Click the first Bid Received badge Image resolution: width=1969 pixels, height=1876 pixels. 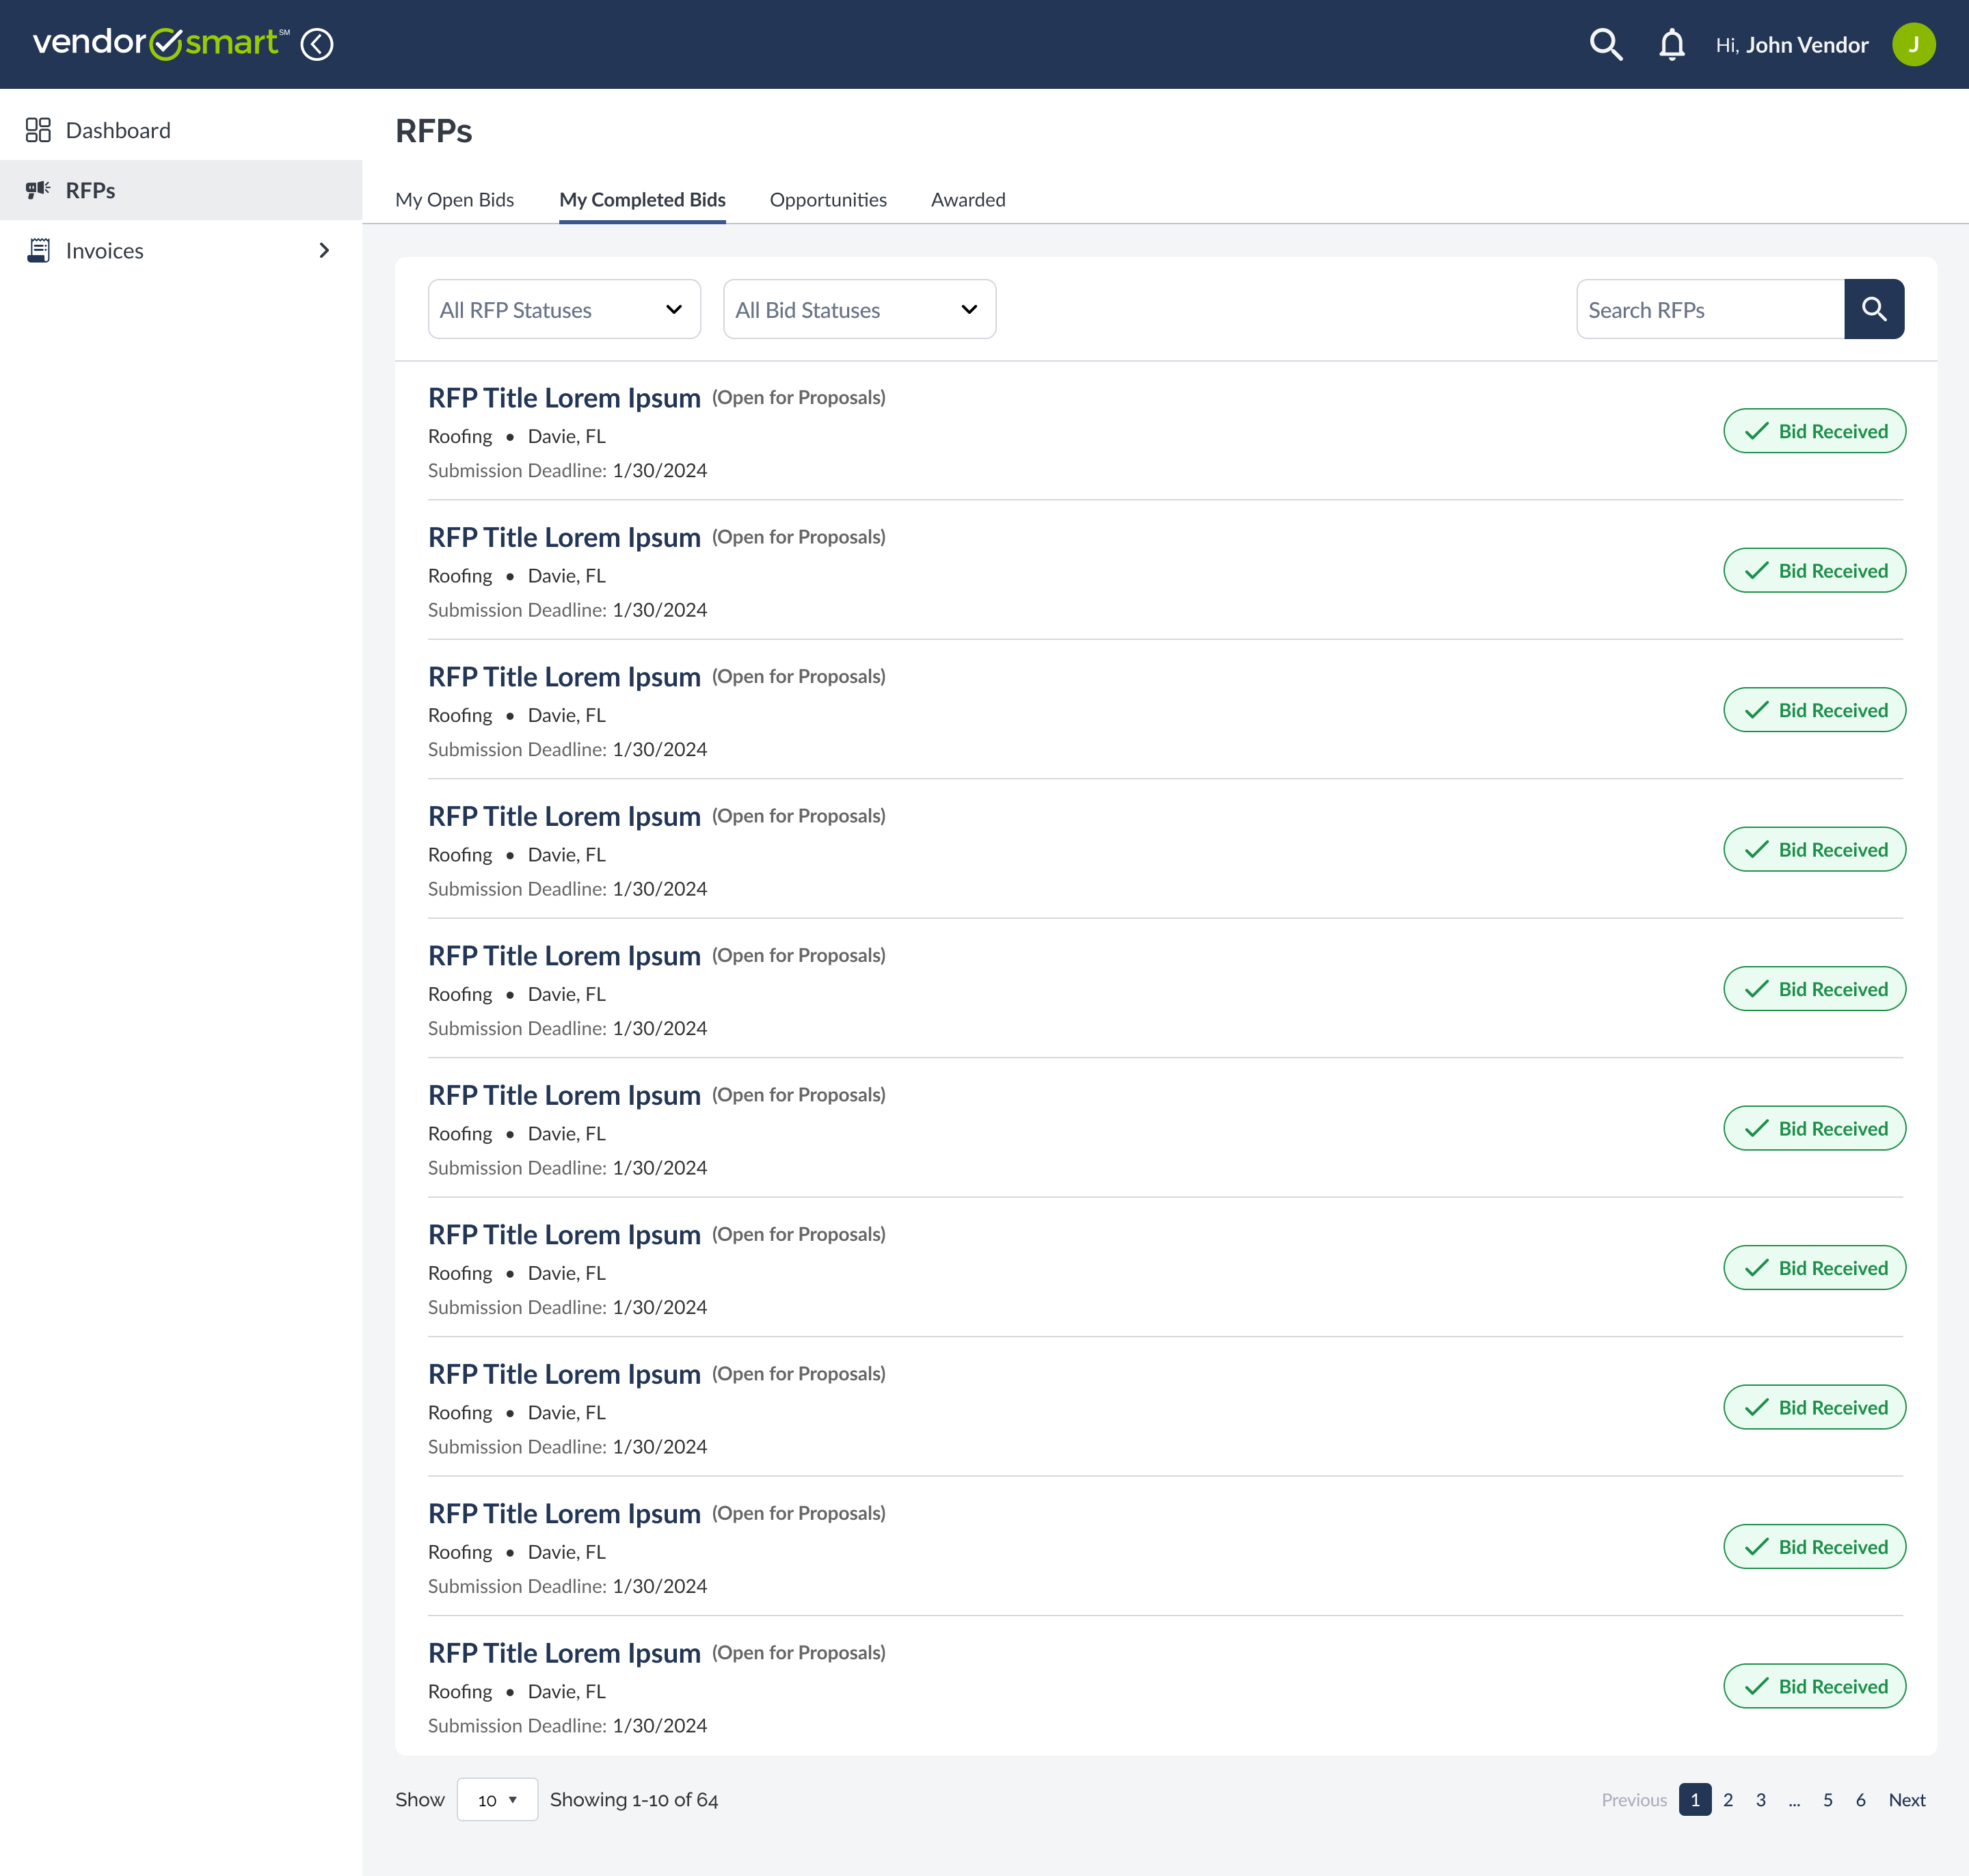[x=1814, y=431]
